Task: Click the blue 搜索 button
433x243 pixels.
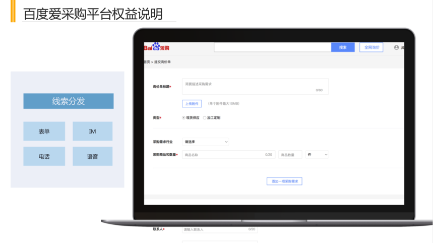Action: (x=343, y=47)
